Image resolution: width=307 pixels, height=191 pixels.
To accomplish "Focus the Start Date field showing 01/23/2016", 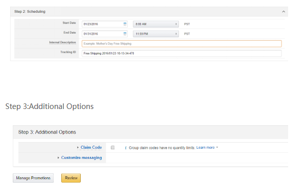I will click(x=105, y=24).
